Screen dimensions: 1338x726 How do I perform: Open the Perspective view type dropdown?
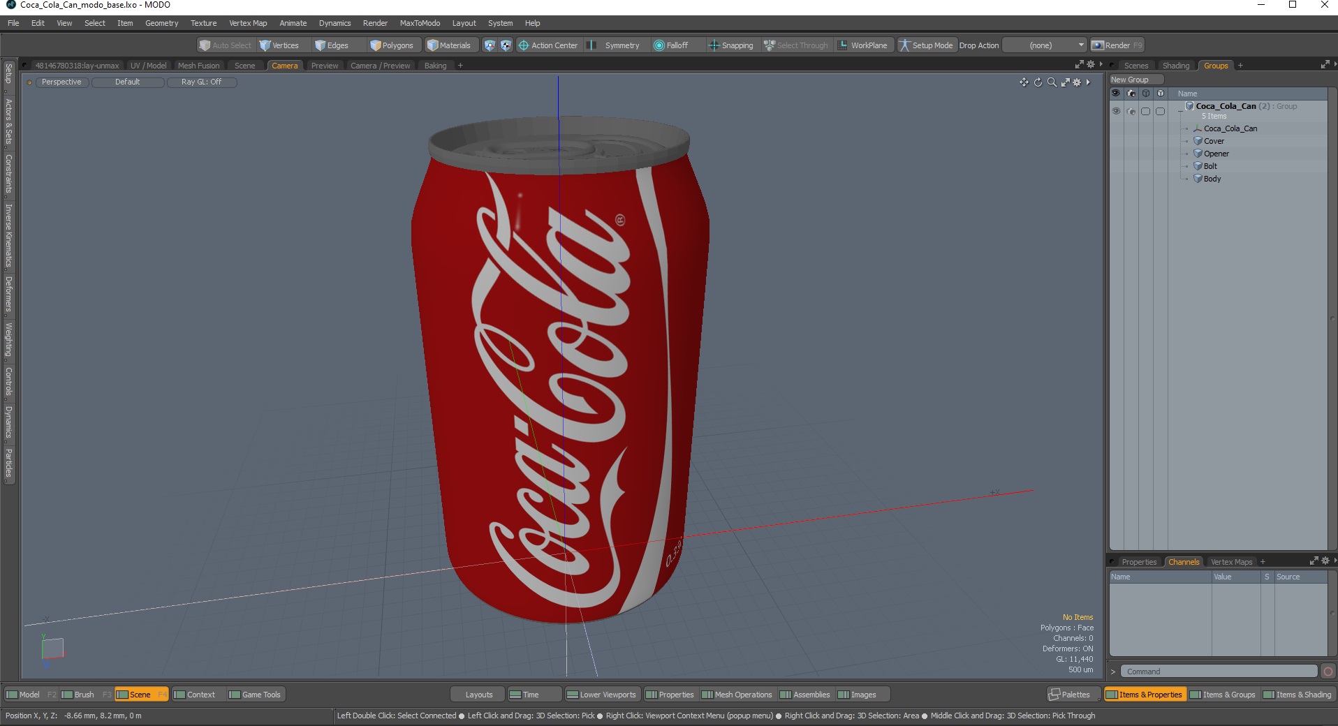coord(61,82)
